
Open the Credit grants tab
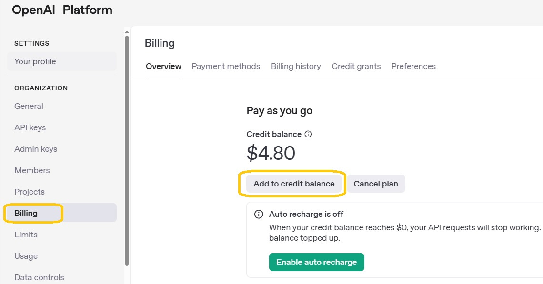(x=356, y=66)
